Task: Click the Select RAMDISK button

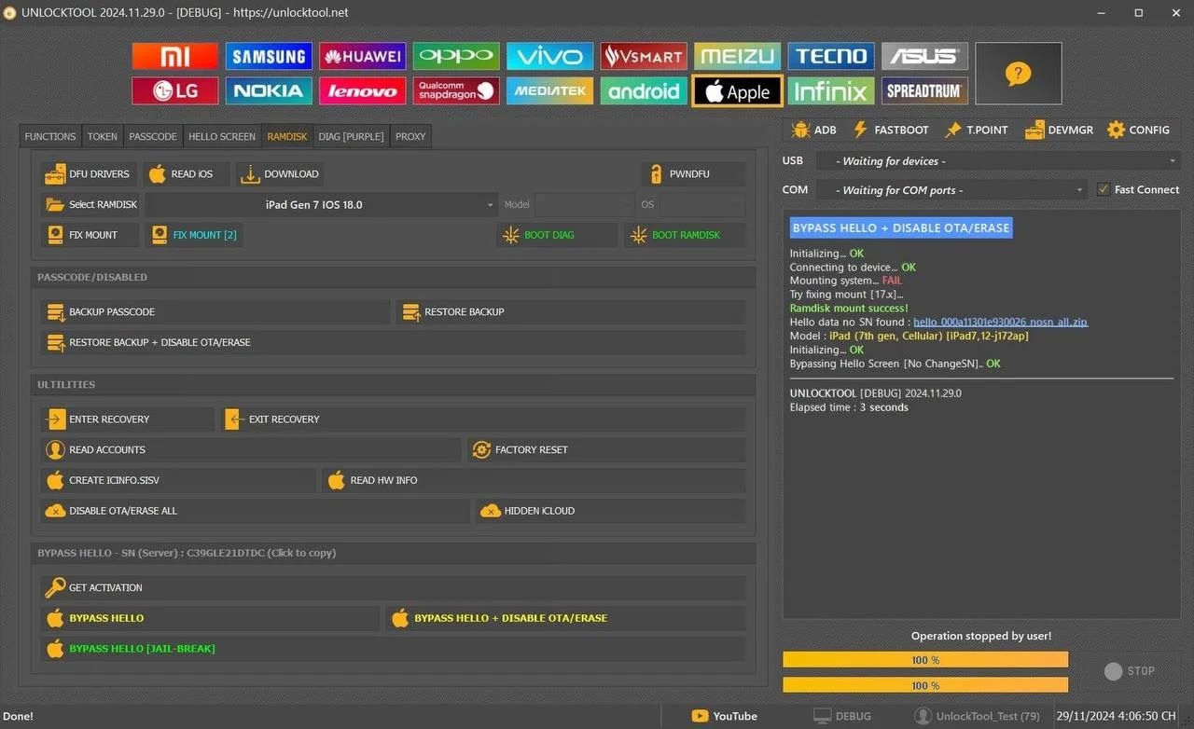Action: tap(90, 204)
